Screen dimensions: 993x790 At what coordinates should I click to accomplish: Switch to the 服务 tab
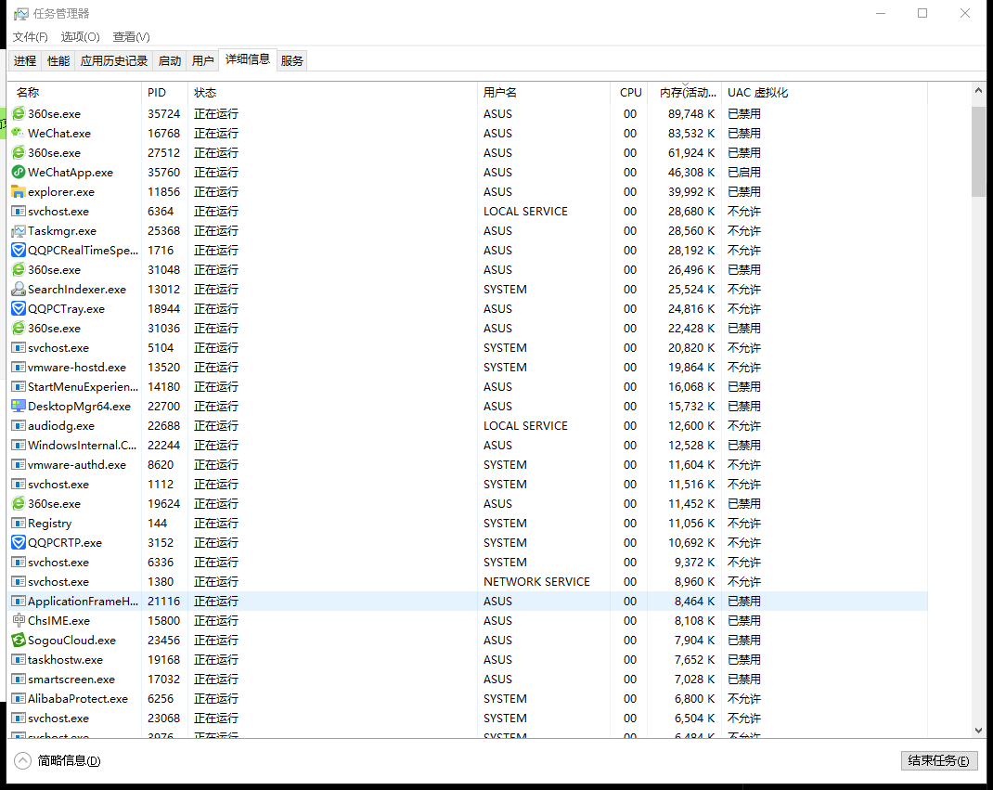tap(292, 61)
